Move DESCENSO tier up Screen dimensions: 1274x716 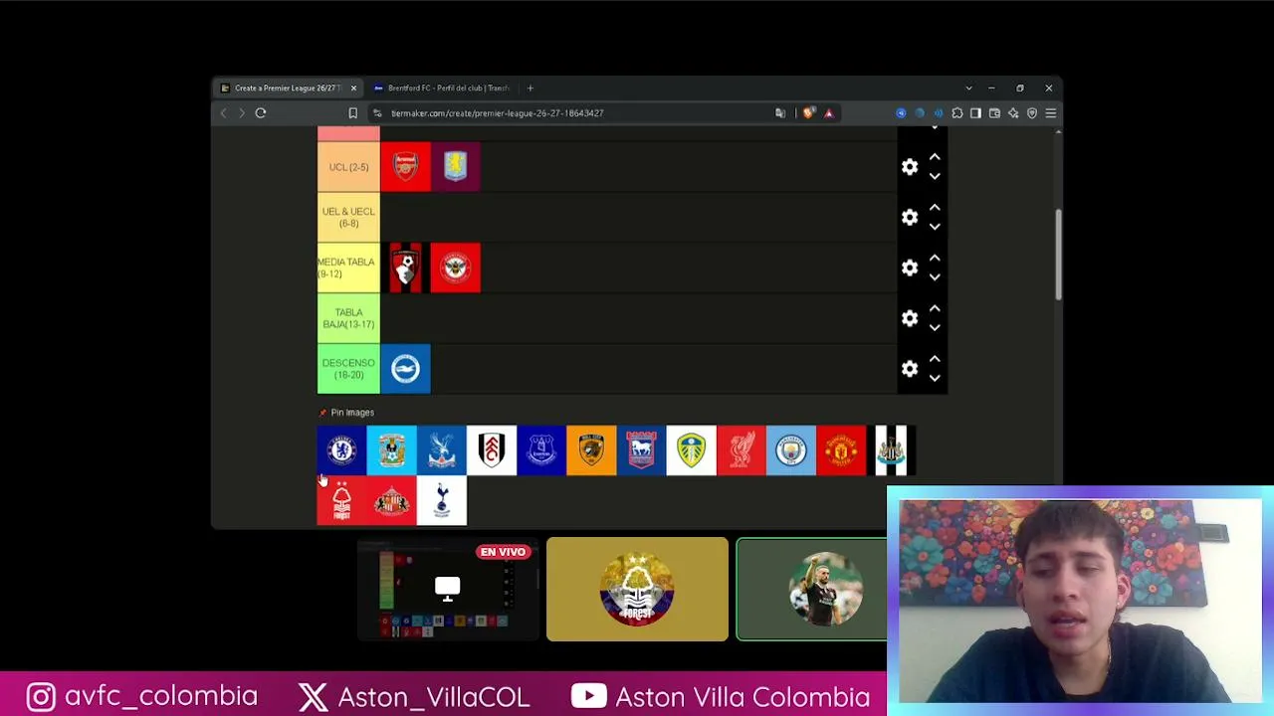(x=935, y=359)
